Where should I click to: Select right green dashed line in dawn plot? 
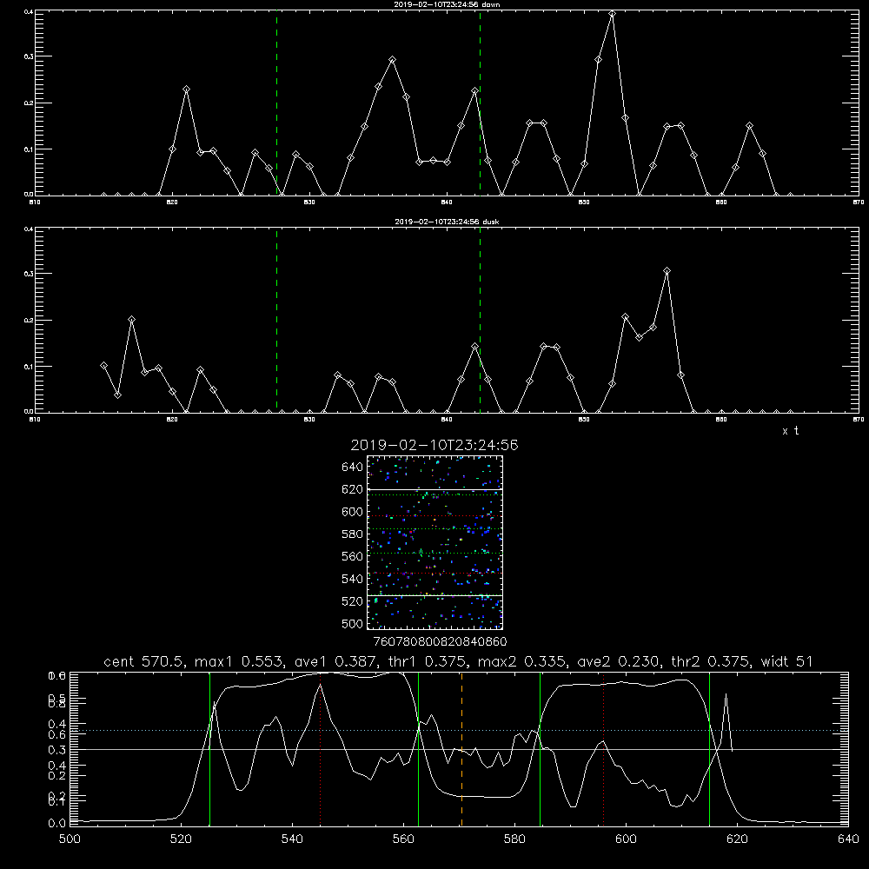click(x=480, y=103)
